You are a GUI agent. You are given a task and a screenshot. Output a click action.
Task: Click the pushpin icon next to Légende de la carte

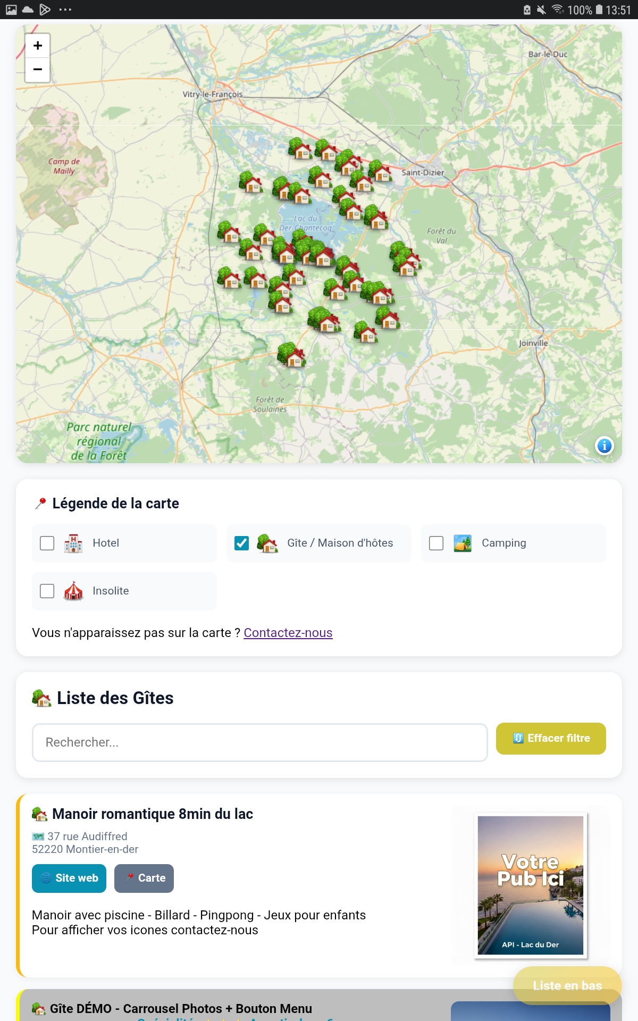click(x=40, y=503)
